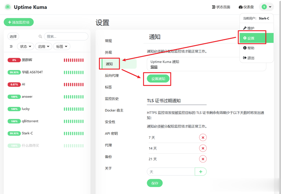Click the 0.07% uptime badge of AI
281x194 pixels.
[x=14, y=85]
